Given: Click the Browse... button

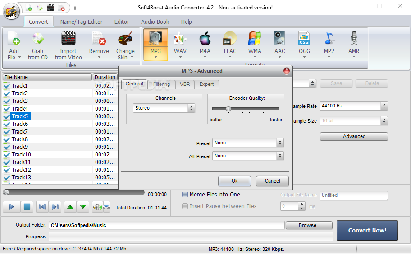Looking at the screenshot, I should point(309,226).
